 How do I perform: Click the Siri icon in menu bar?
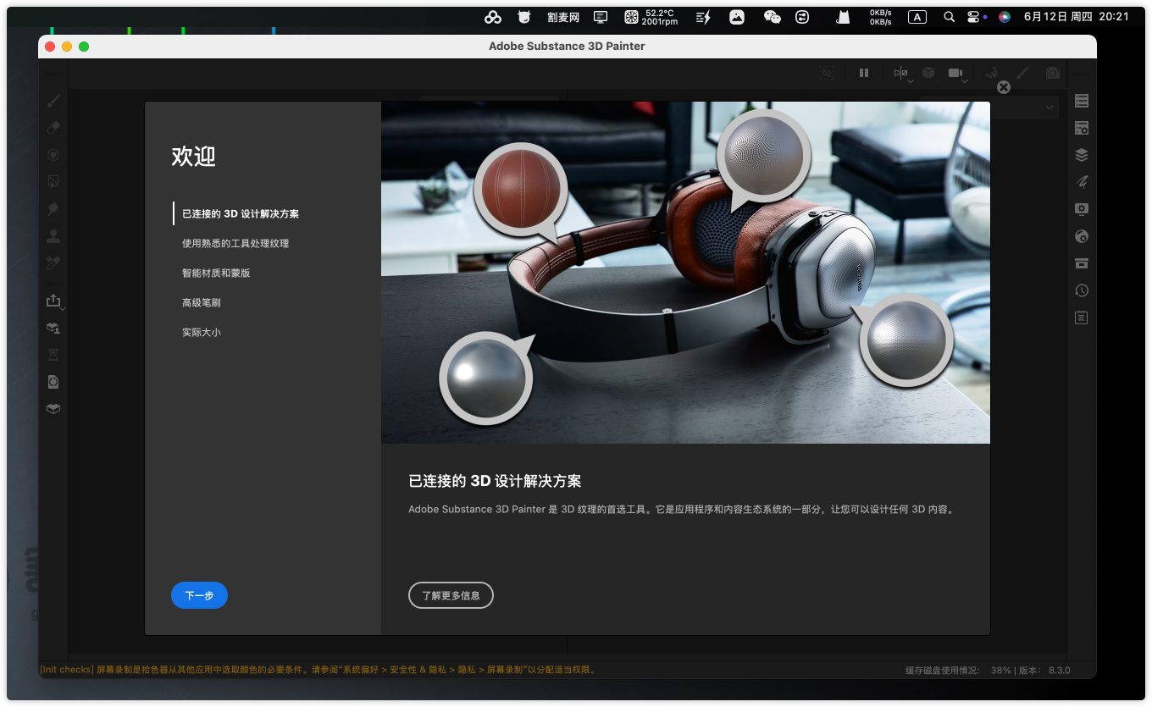[1005, 17]
